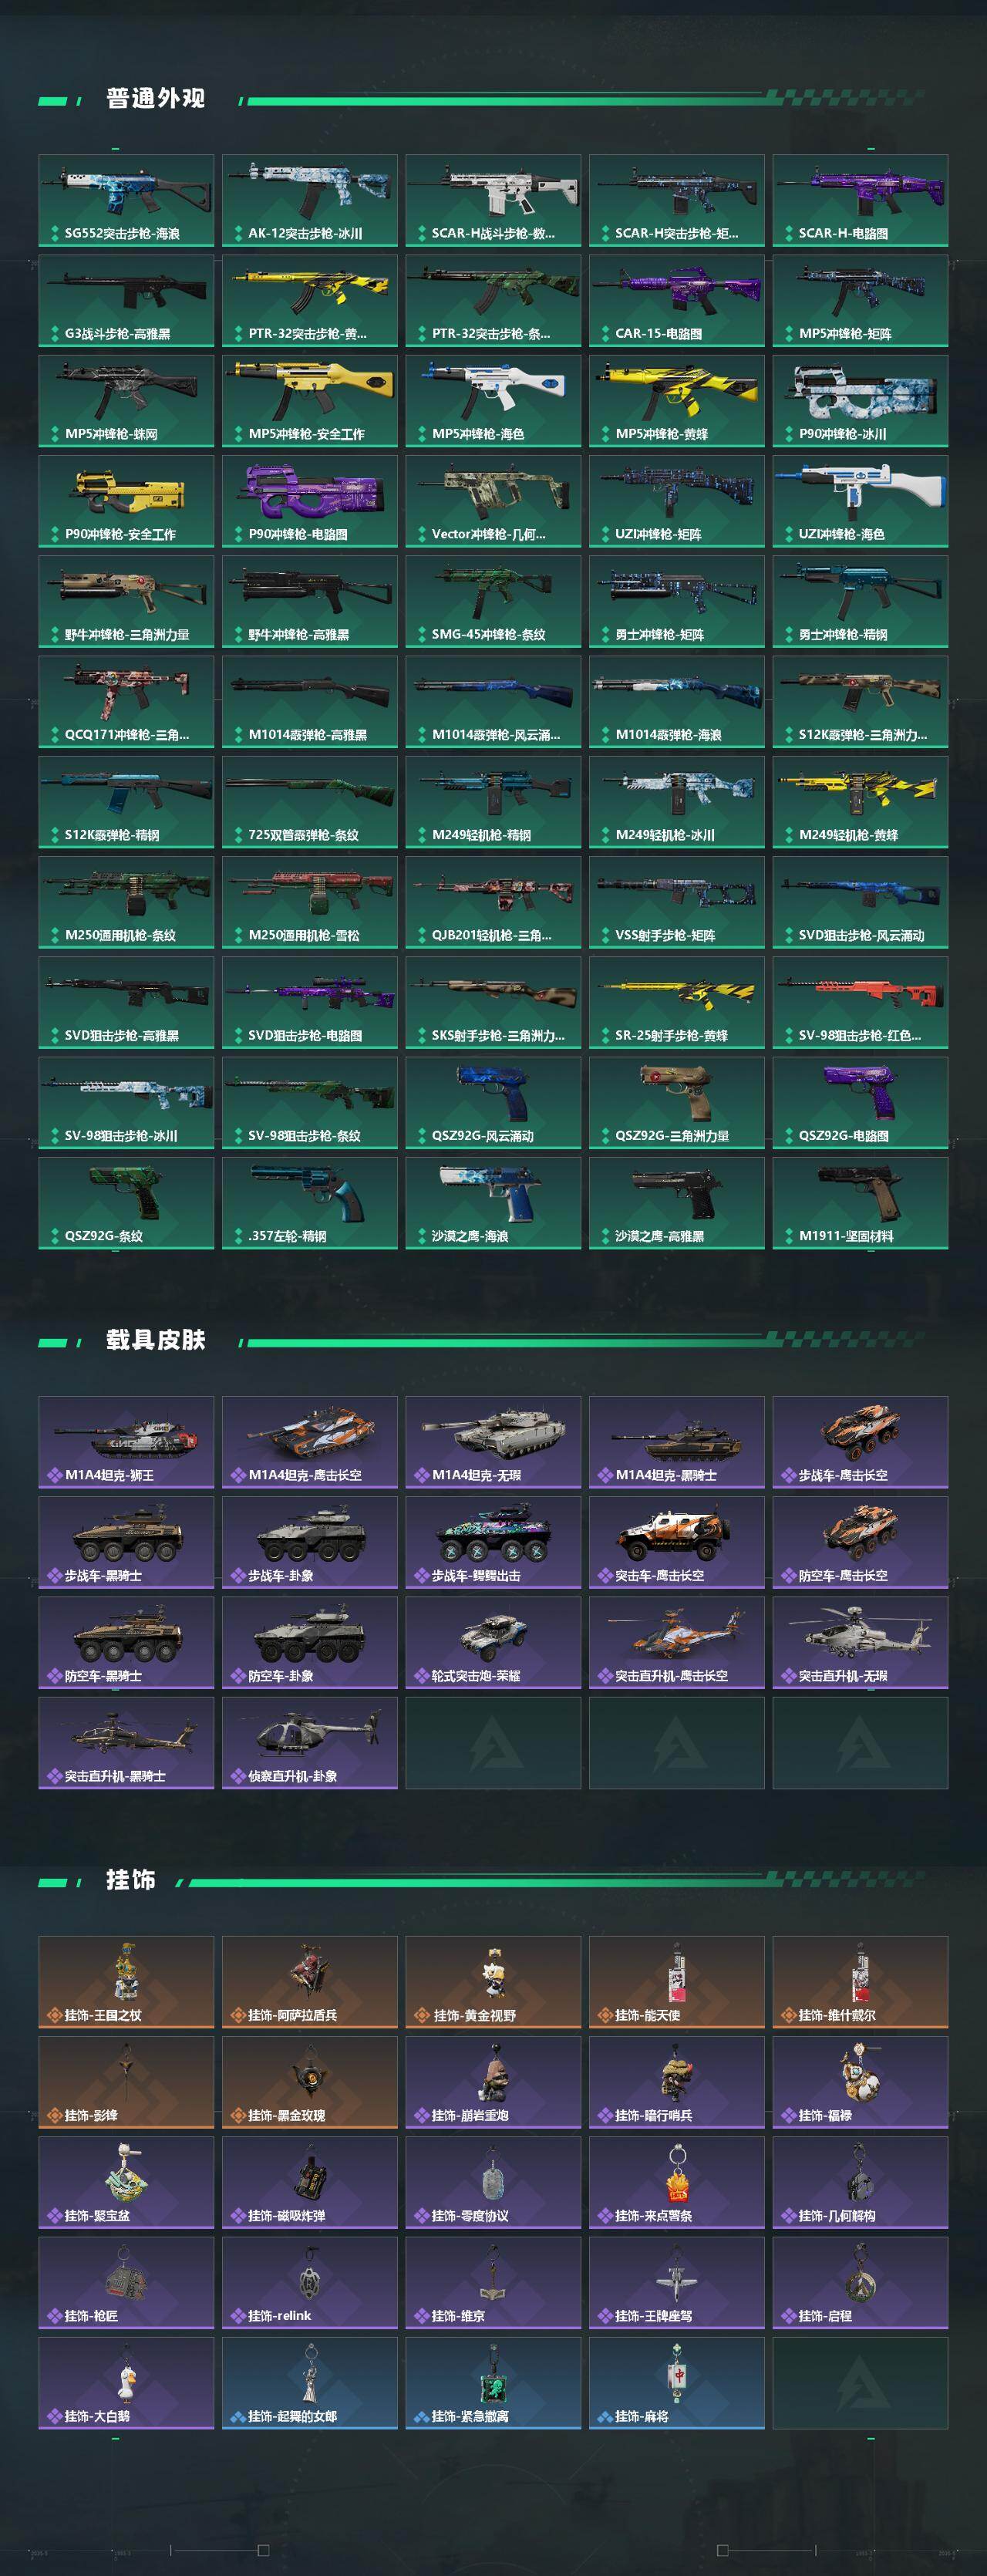Select the 挂饰-来点薯条 fries charm
This screenshot has height=2576, width=987.
click(677, 2182)
